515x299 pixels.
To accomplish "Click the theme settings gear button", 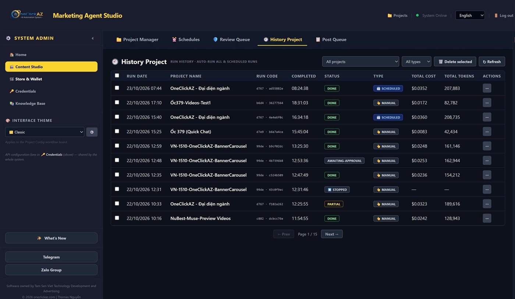I will click(x=92, y=132).
